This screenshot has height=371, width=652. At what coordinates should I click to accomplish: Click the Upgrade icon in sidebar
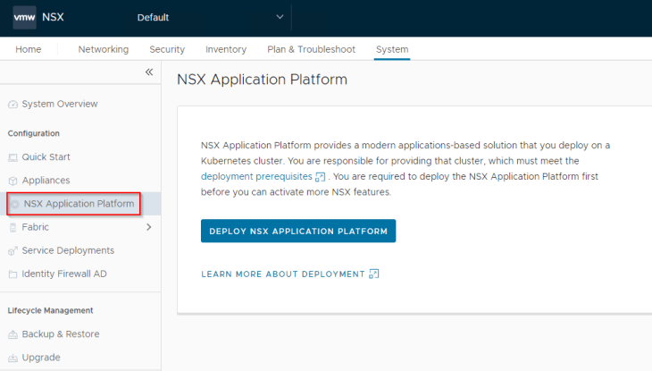pos(13,358)
